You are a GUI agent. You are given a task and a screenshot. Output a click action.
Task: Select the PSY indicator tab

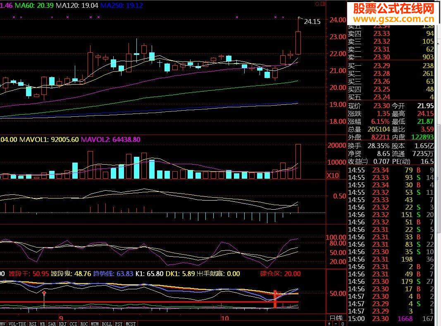coord(119,324)
